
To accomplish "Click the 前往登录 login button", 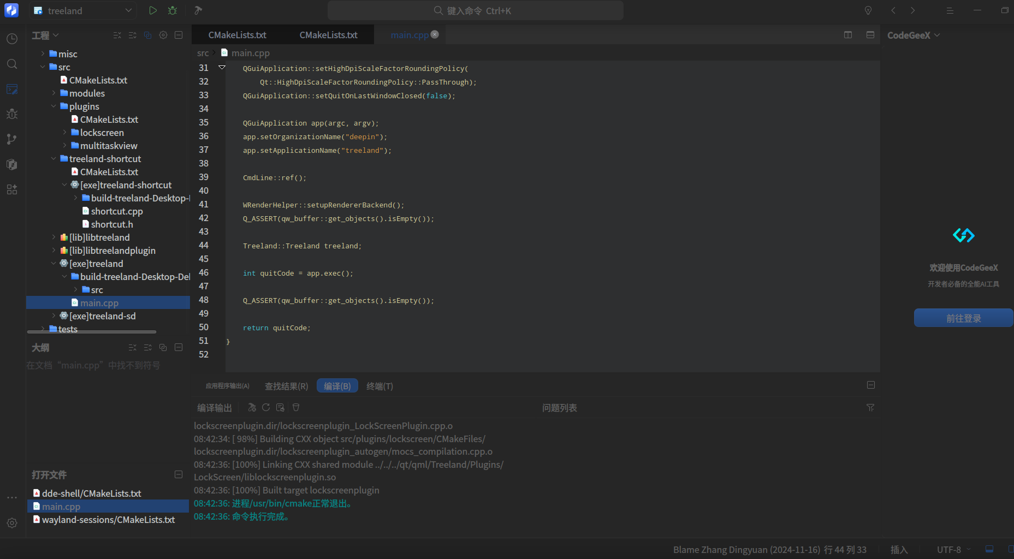I will coord(964,318).
